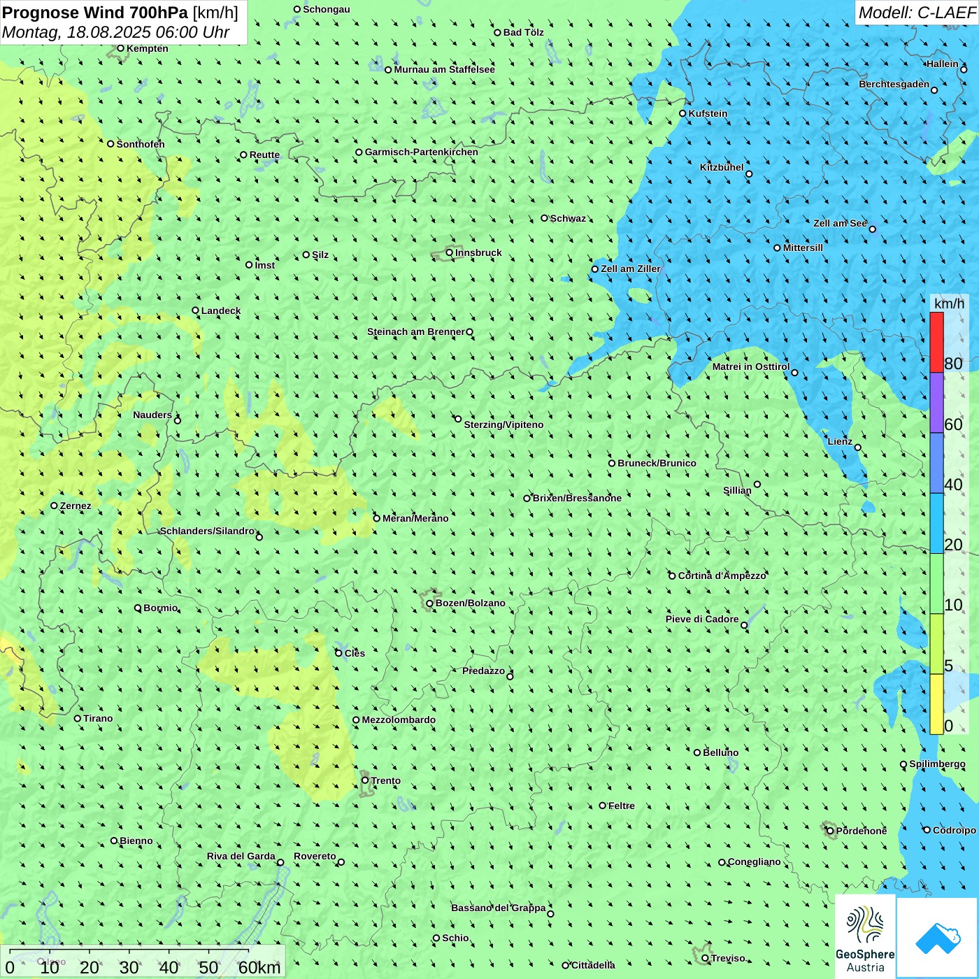Click the Zell am Ziller label
Image resolution: width=979 pixels, height=979 pixels.
631,269
